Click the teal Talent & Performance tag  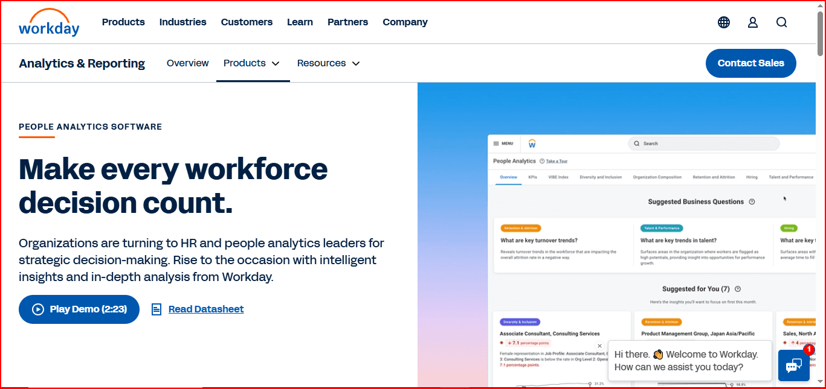point(662,229)
